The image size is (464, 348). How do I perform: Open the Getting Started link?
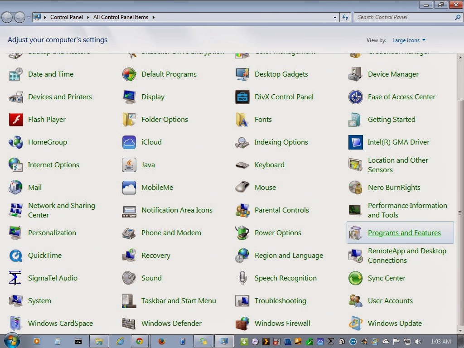(x=391, y=120)
